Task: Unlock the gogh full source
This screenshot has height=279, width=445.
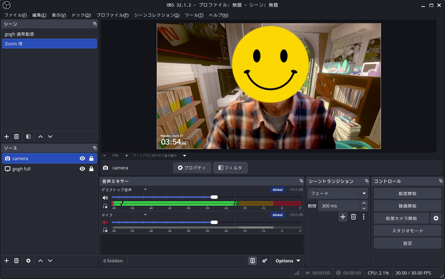Action: pyautogui.click(x=91, y=169)
